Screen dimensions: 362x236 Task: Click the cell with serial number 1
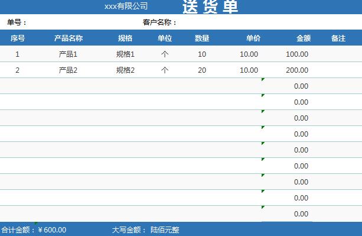click(x=17, y=54)
